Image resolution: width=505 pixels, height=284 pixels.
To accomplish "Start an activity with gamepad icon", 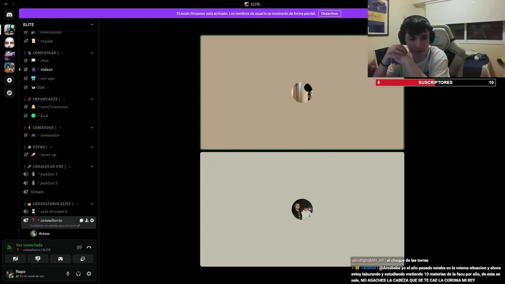I will [x=60, y=259].
